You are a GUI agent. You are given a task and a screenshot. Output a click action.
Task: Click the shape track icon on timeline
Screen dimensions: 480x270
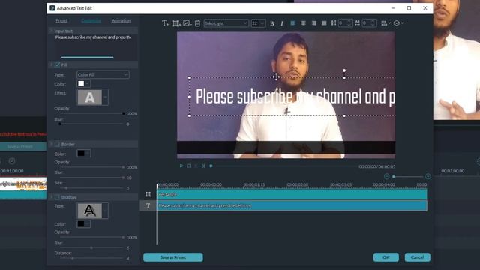[148, 194]
